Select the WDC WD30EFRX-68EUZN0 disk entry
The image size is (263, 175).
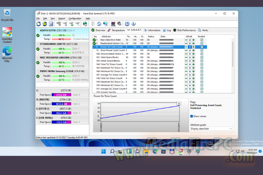(62, 62)
